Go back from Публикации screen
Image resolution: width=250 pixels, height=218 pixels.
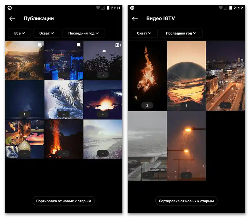pyautogui.click(x=12, y=19)
